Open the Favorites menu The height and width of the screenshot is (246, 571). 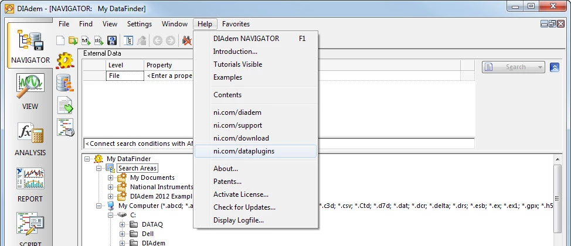point(236,24)
